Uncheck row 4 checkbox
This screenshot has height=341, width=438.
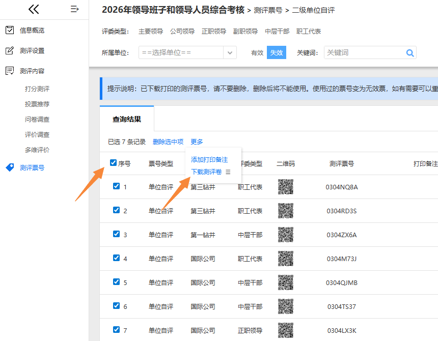click(x=116, y=258)
